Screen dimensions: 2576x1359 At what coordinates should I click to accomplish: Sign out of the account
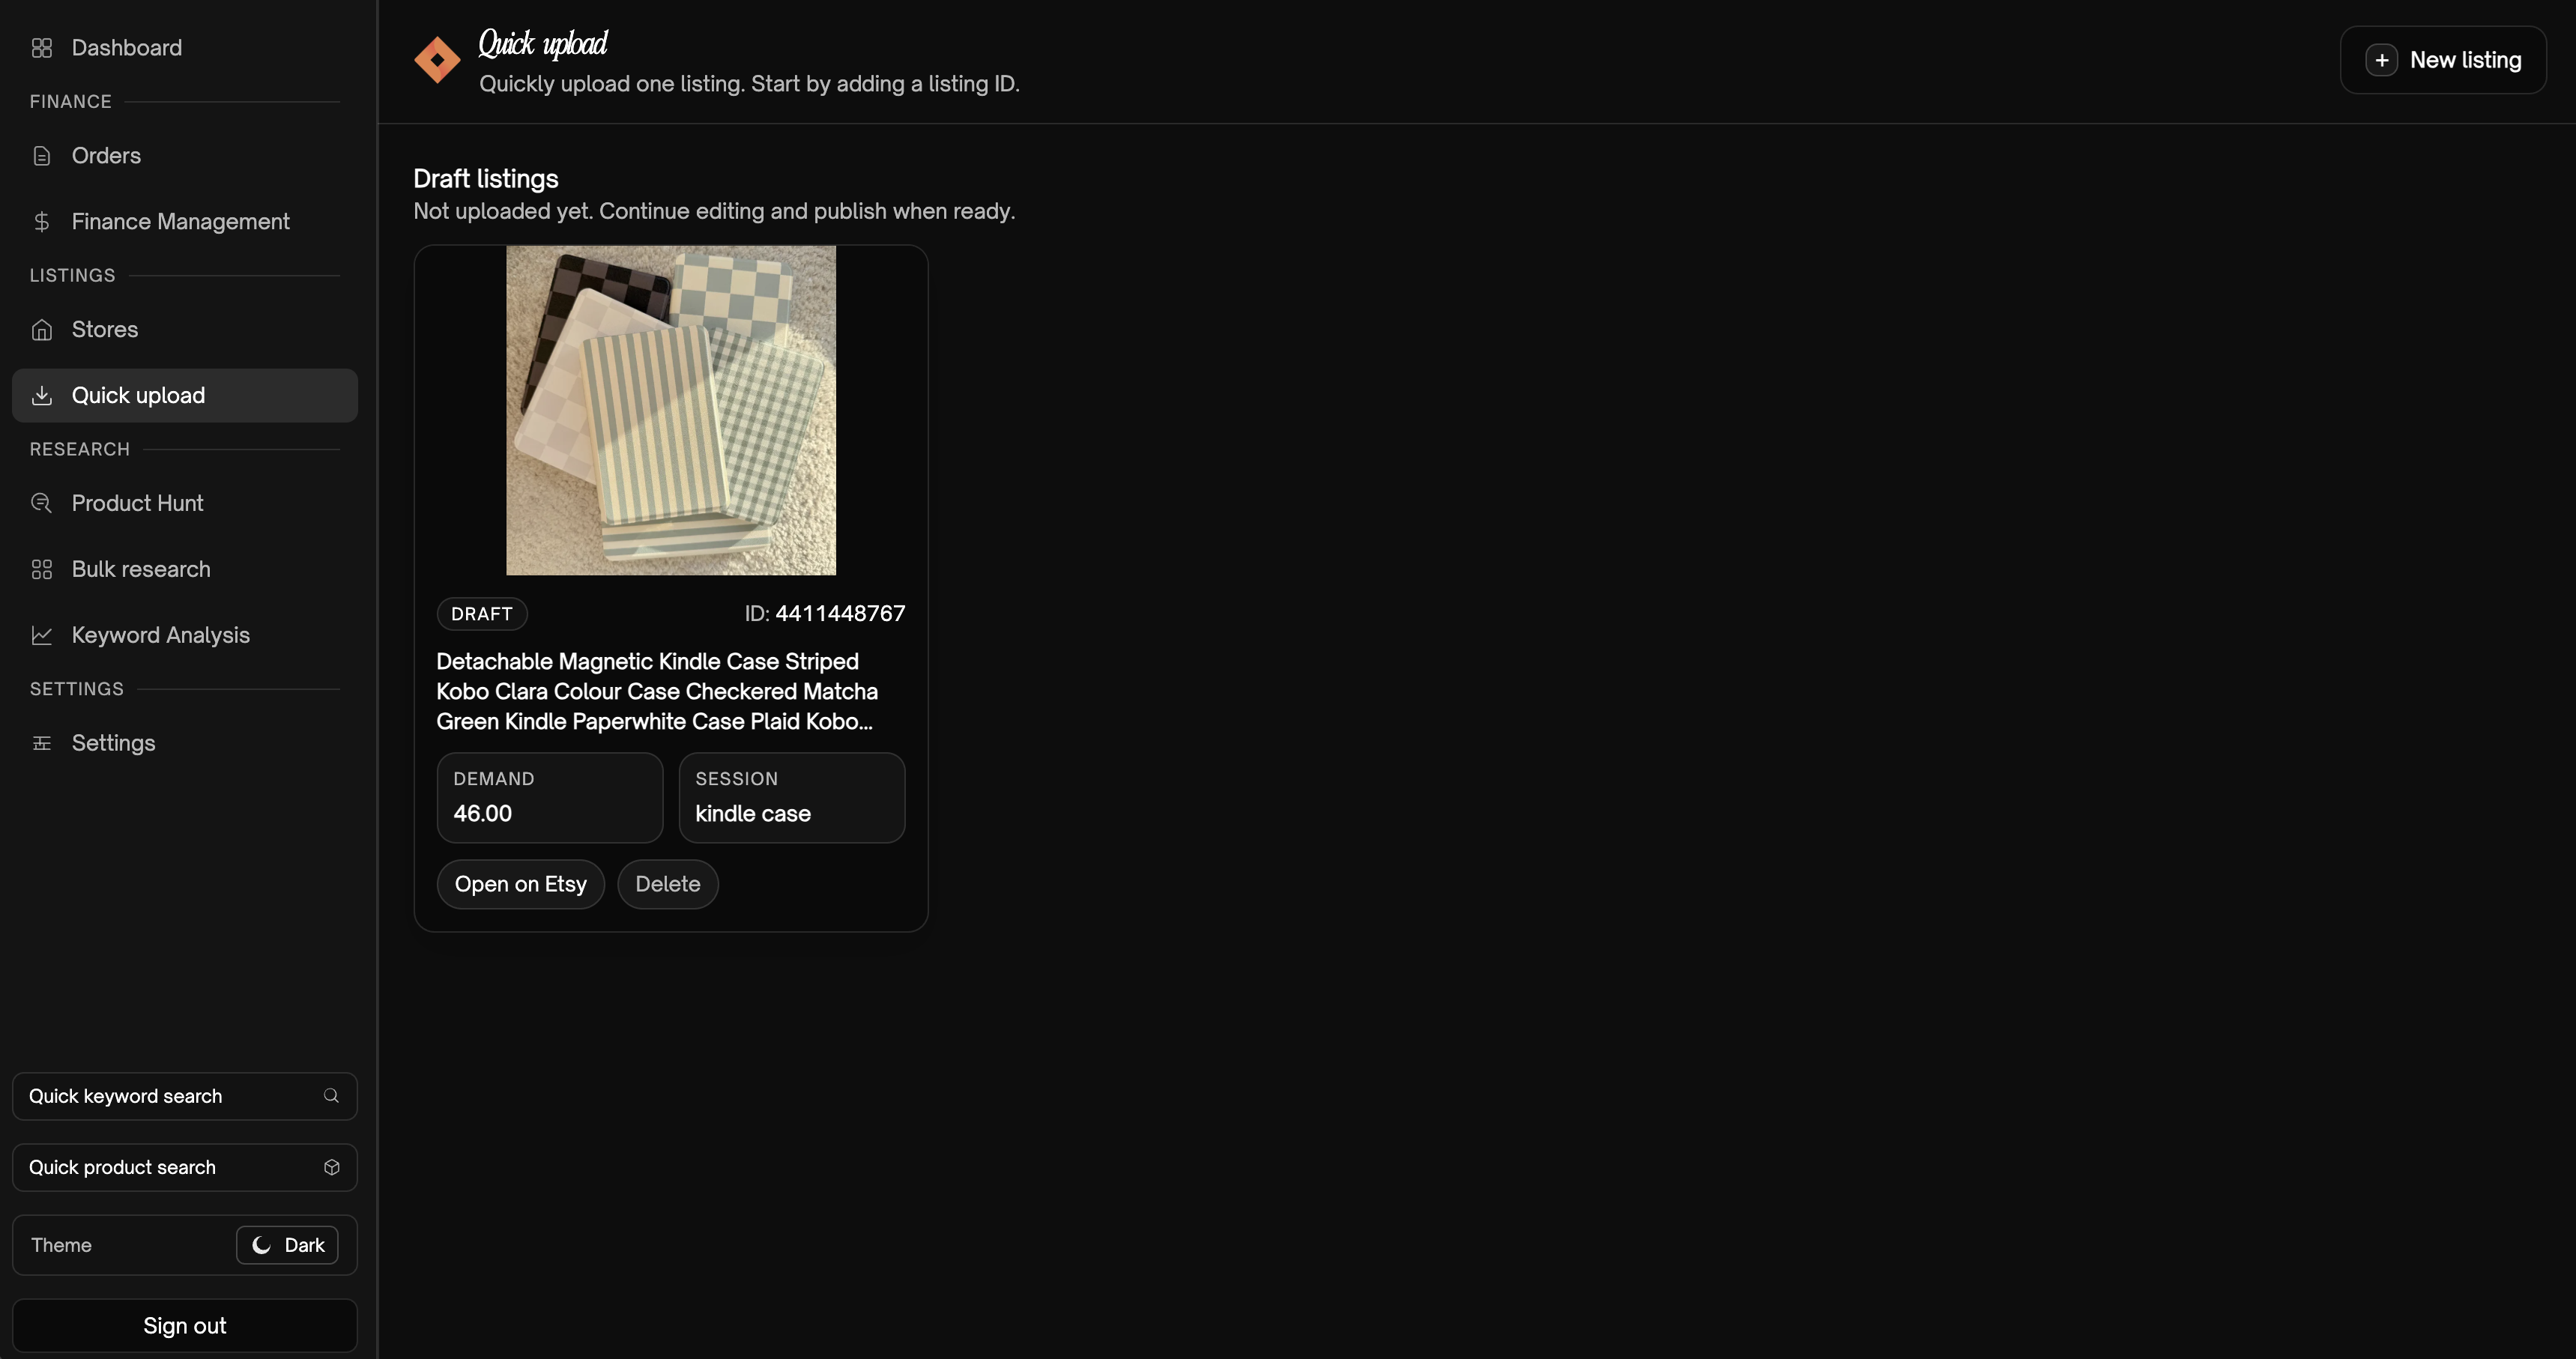click(184, 1325)
